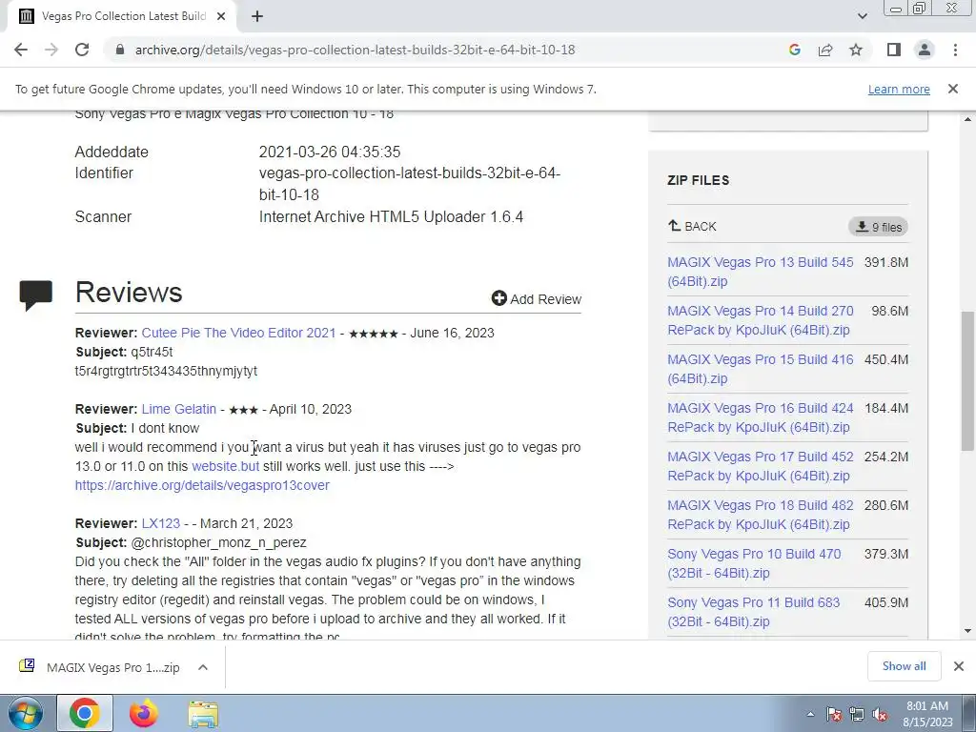The width and height of the screenshot is (976, 732).
Task: Click the Learn more link
Action: click(899, 89)
